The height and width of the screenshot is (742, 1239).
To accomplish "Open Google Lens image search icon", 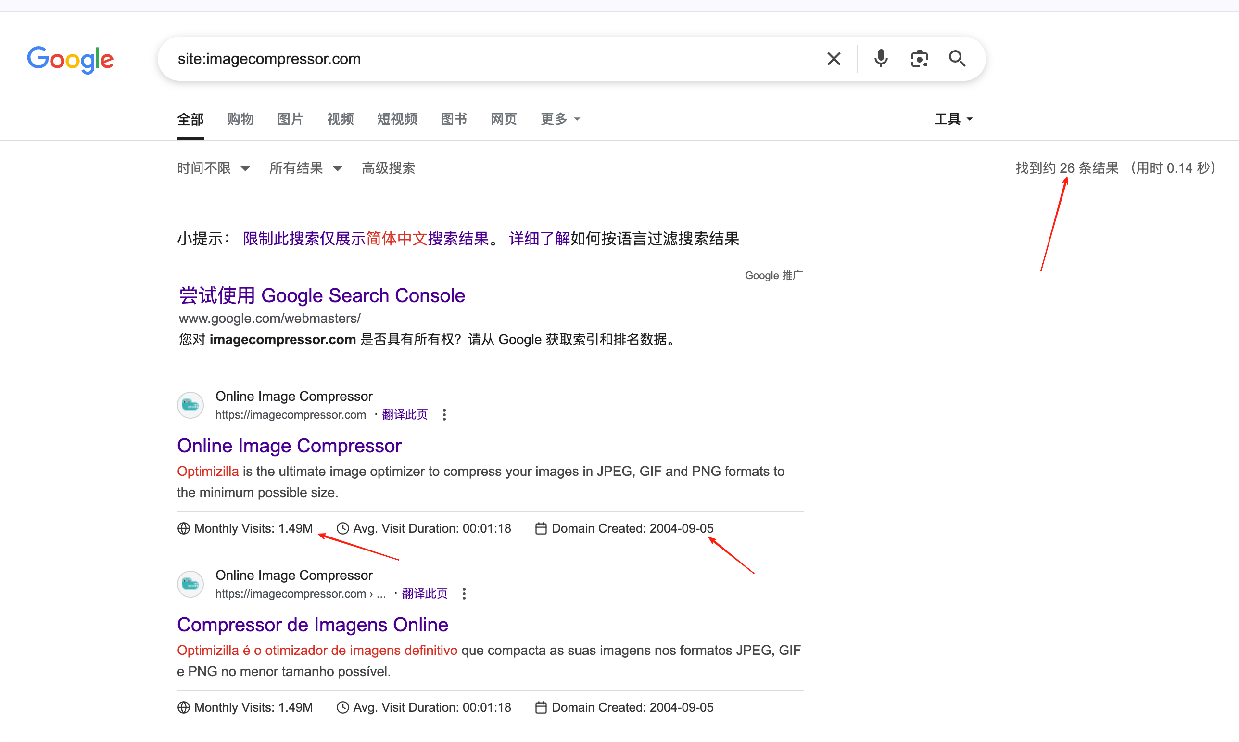I will 919,59.
